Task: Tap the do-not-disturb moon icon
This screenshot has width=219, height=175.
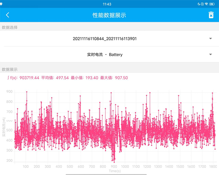Action: tap(200, 4)
